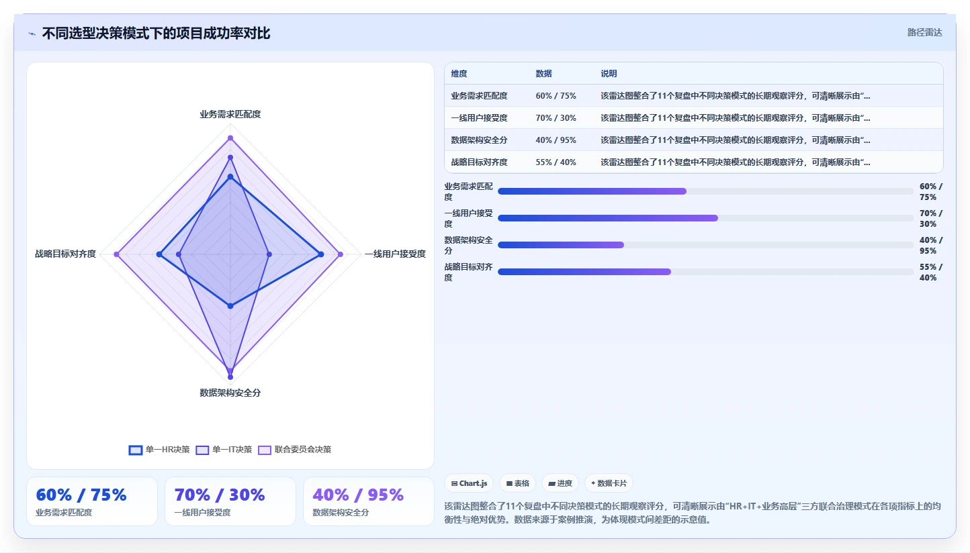
Task: Click the 一线用户接受度 progress bar
Action: (706, 218)
